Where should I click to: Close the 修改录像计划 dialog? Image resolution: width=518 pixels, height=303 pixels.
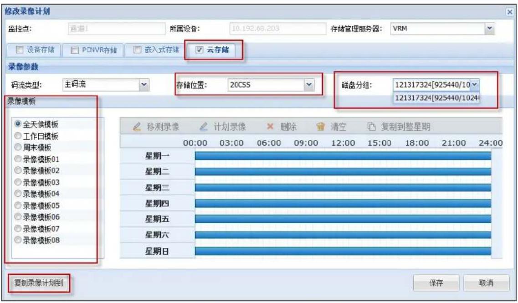(510, 12)
